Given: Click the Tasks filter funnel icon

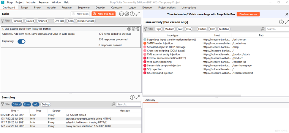Looking at the screenshot, I should 3,21.
